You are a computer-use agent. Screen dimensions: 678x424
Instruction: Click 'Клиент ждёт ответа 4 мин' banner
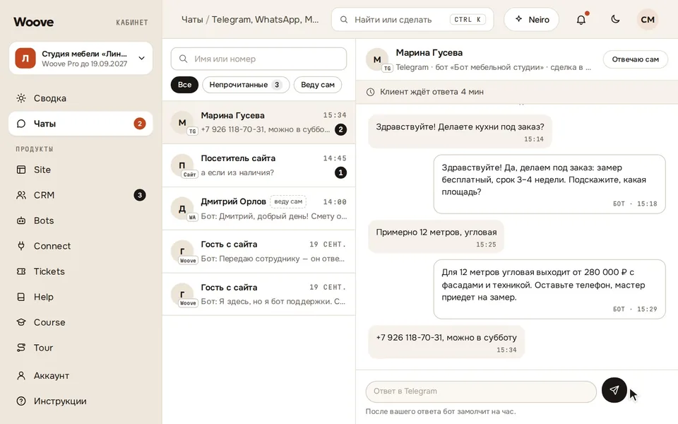pyautogui.click(x=517, y=92)
